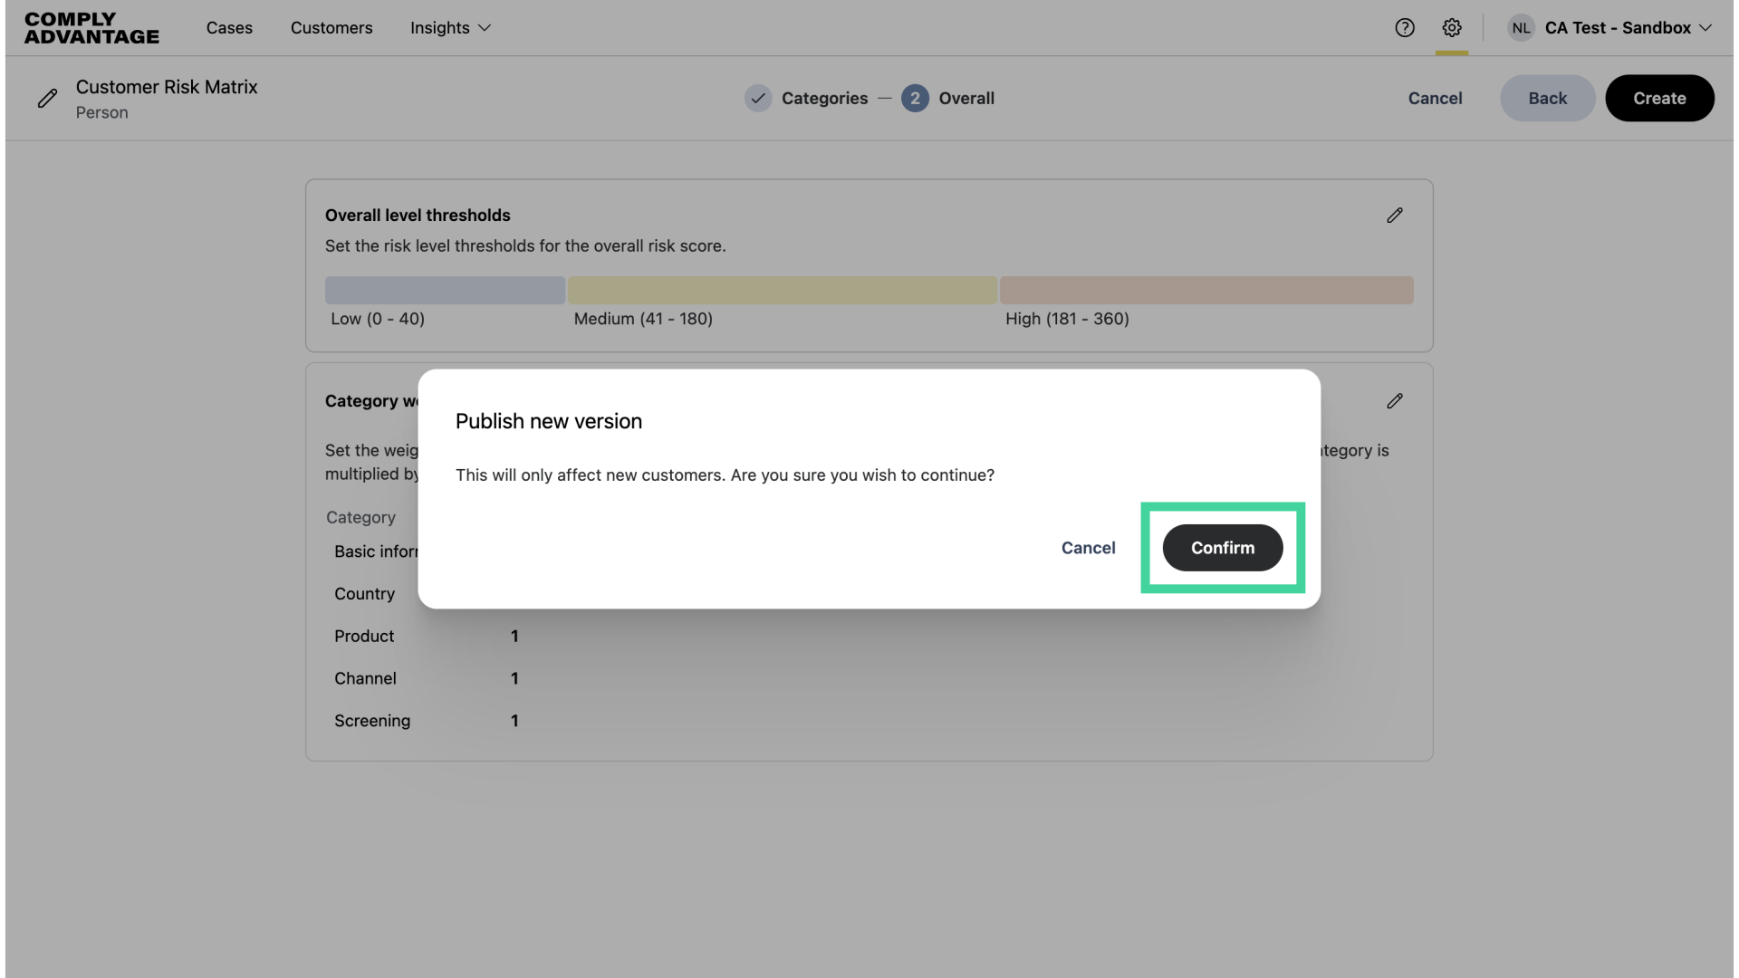1739x978 pixels.
Task: Click the Medium risk threshold bar
Action: [783, 290]
